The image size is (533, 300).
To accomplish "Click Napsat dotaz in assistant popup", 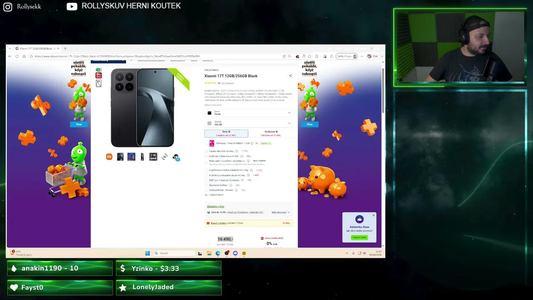I will (x=359, y=237).
